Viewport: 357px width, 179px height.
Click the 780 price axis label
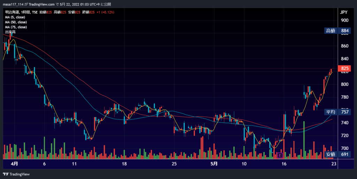(345, 97)
